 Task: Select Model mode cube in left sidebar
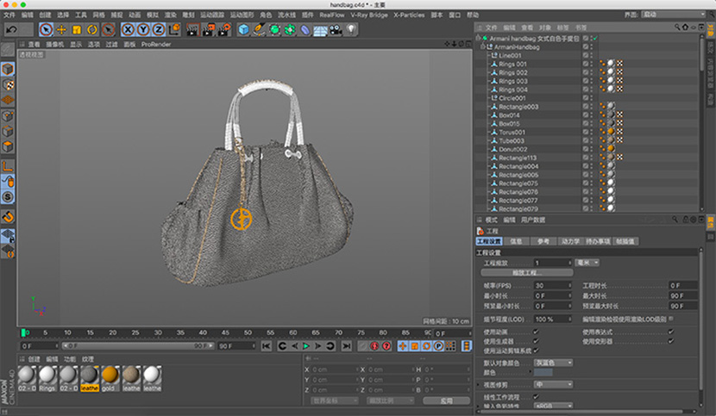pyautogui.click(x=8, y=69)
